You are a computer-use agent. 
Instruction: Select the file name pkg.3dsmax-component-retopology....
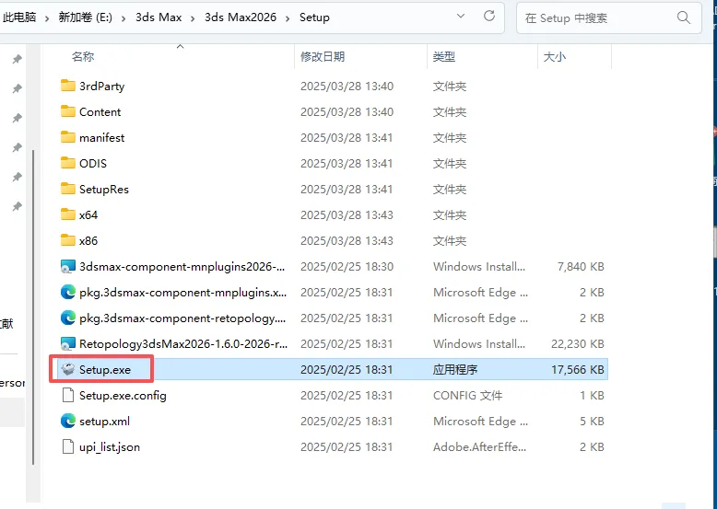point(182,318)
